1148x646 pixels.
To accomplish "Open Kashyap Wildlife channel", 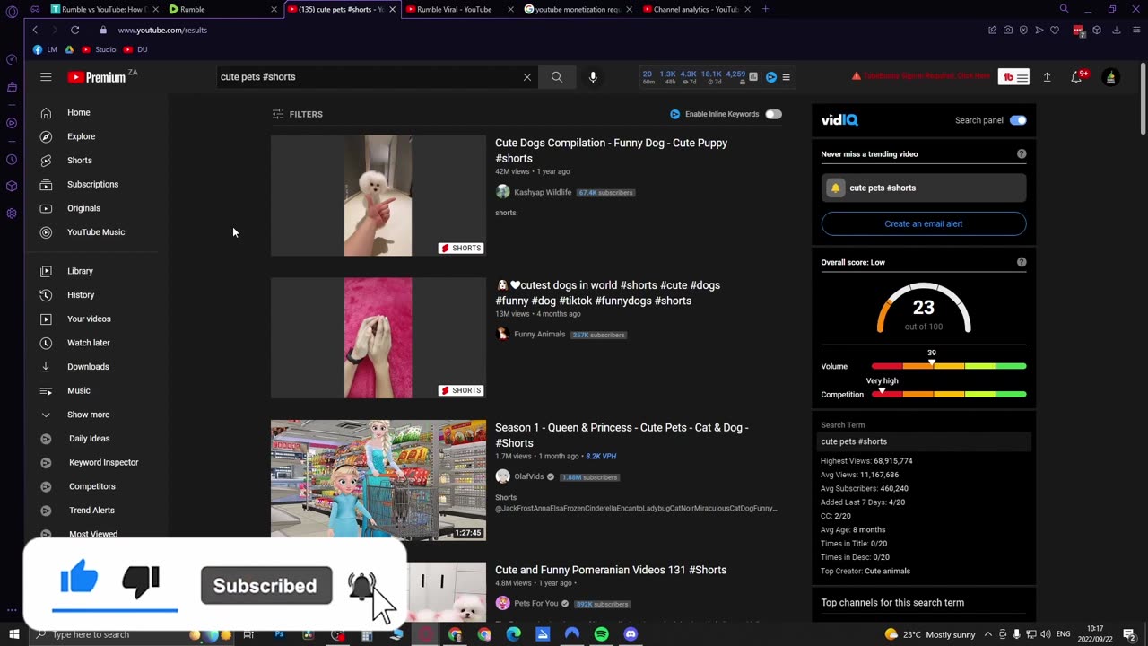I will tap(543, 193).
